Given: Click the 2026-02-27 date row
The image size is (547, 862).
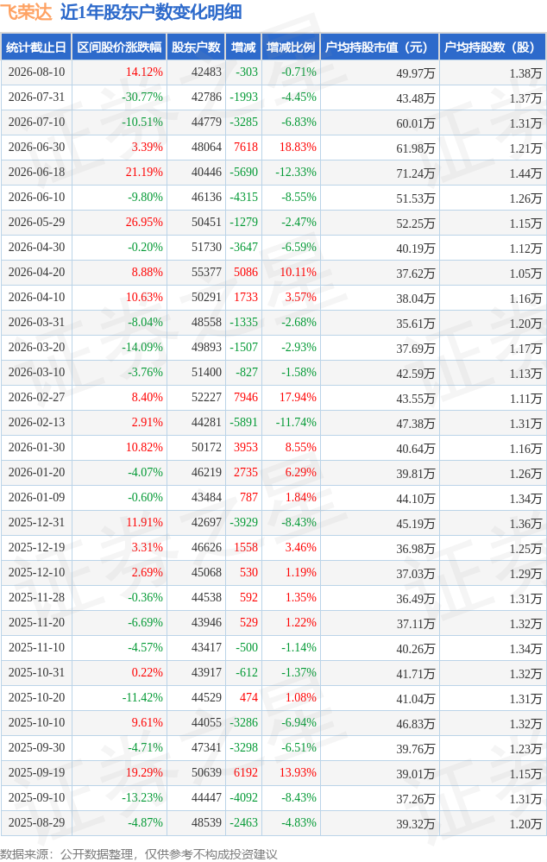Looking at the screenshot, I should (273, 398).
